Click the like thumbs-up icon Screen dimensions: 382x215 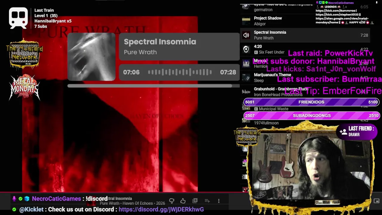[x=183, y=201]
